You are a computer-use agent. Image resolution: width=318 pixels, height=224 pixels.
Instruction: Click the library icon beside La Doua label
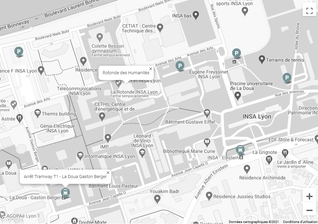click(8, 164)
